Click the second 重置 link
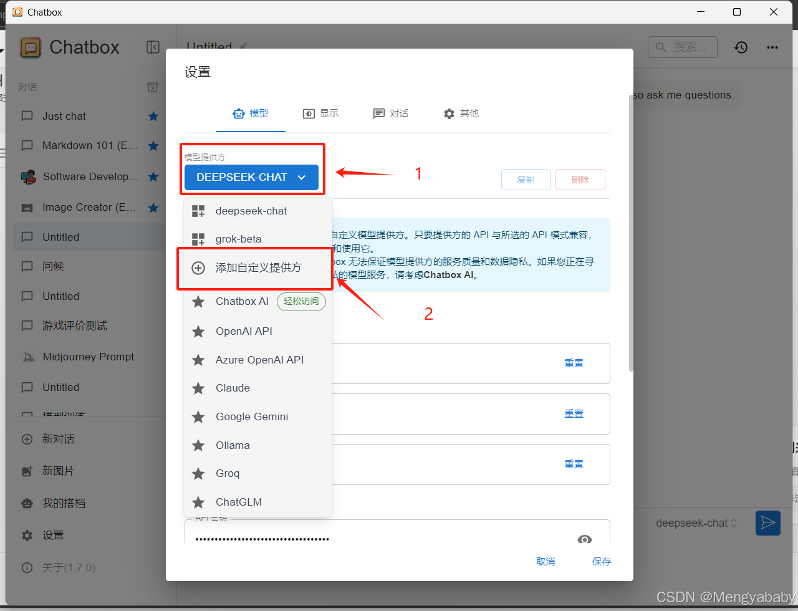Screen dimensions: 798x611 pyautogui.click(x=574, y=414)
